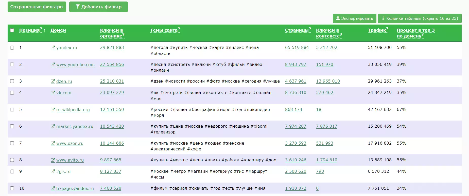Viewport: 469px width, 196px height.
Task: Open context keywords value 798 for 2gis.ru
Action: (x=320, y=171)
